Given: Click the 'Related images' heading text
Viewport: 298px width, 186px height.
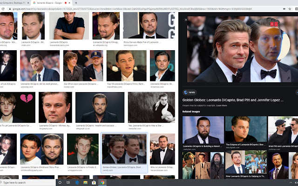Looking at the screenshot, I should pos(191,112).
